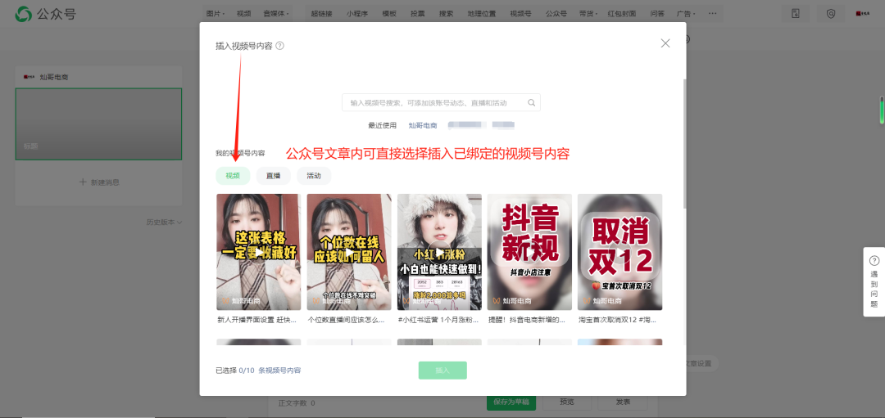Click the 灿哥电商 account name in sidebar
Viewport: 885px width, 418px height.
54,77
